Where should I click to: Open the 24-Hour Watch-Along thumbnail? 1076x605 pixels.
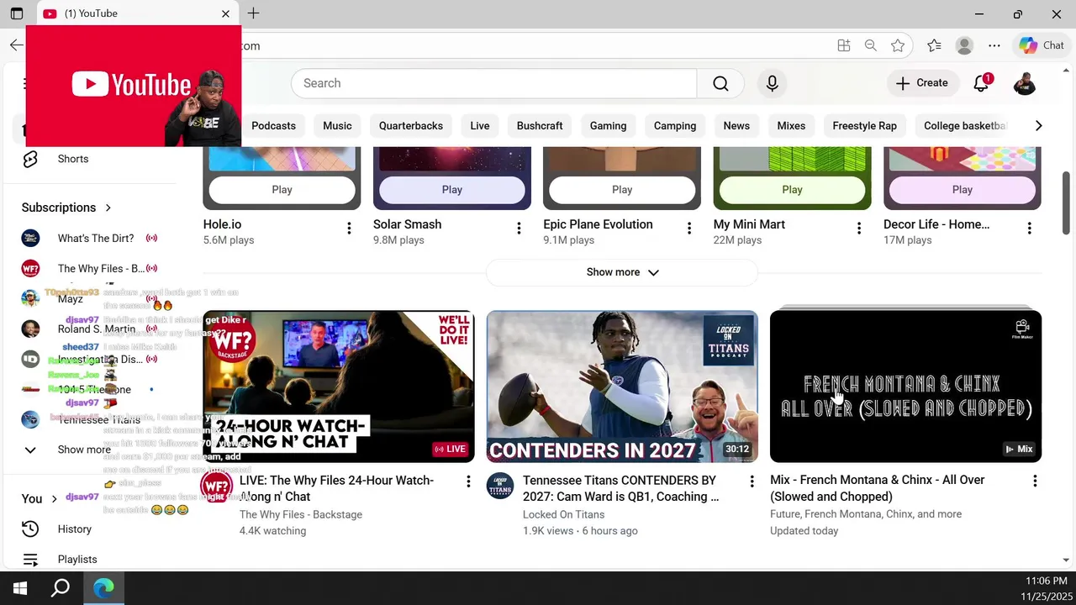[339, 387]
